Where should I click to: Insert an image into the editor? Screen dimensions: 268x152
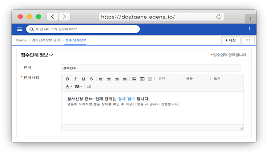click(x=134, y=79)
